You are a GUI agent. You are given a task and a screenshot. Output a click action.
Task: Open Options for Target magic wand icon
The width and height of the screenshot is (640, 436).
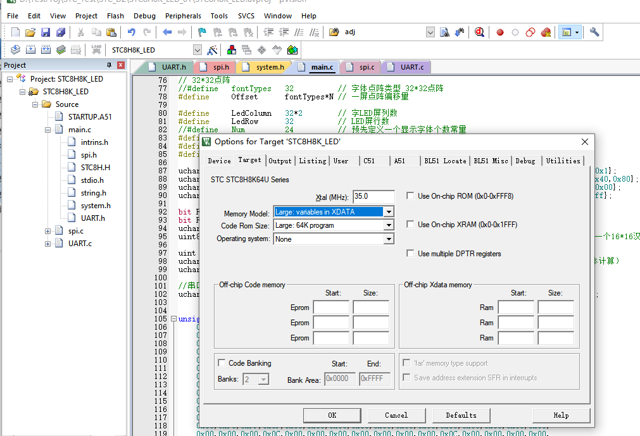point(212,50)
